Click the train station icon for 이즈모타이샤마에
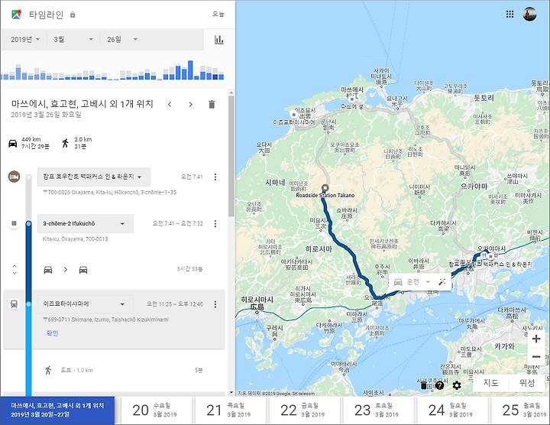550x425 pixels. [14, 303]
